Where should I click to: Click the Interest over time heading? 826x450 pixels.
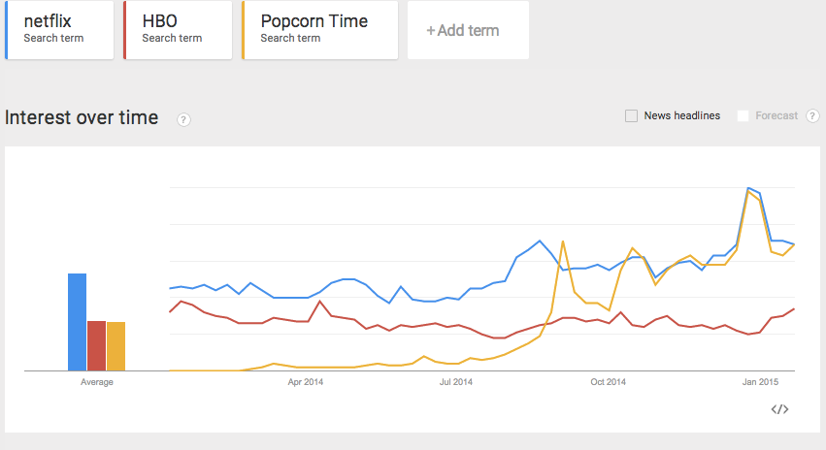point(82,117)
